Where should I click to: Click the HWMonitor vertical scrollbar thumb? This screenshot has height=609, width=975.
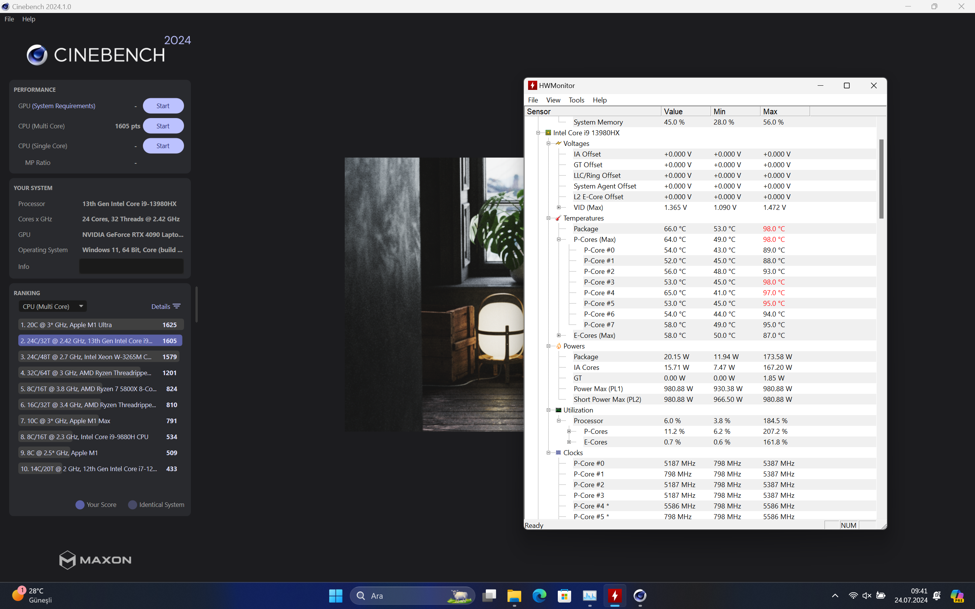tap(881, 179)
